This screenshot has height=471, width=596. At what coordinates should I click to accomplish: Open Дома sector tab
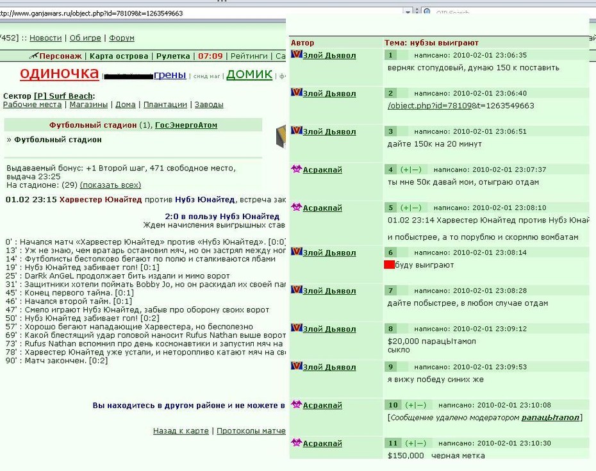coord(126,104)
